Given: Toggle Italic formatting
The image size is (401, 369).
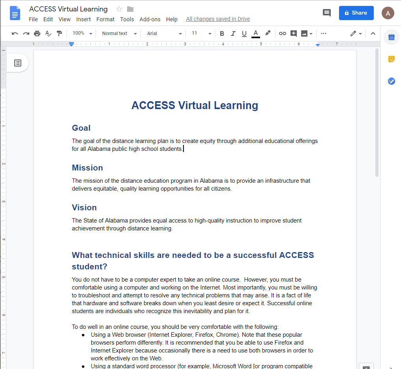Looking at the screenshot, I should click(x=233, y=33).
